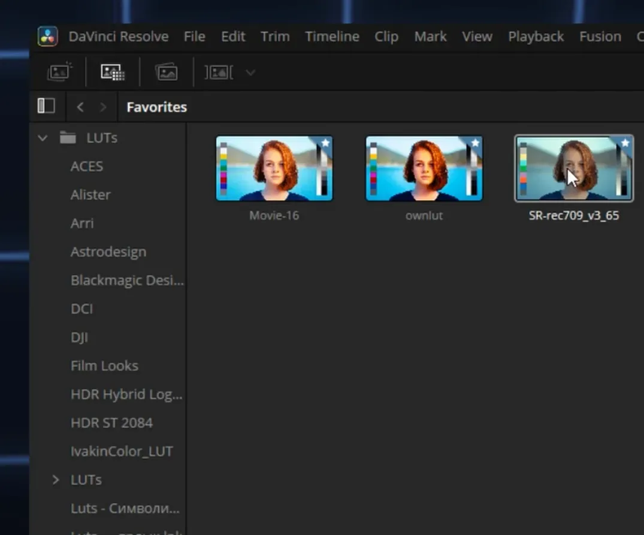Open the File menu

[x=195, y=37]
